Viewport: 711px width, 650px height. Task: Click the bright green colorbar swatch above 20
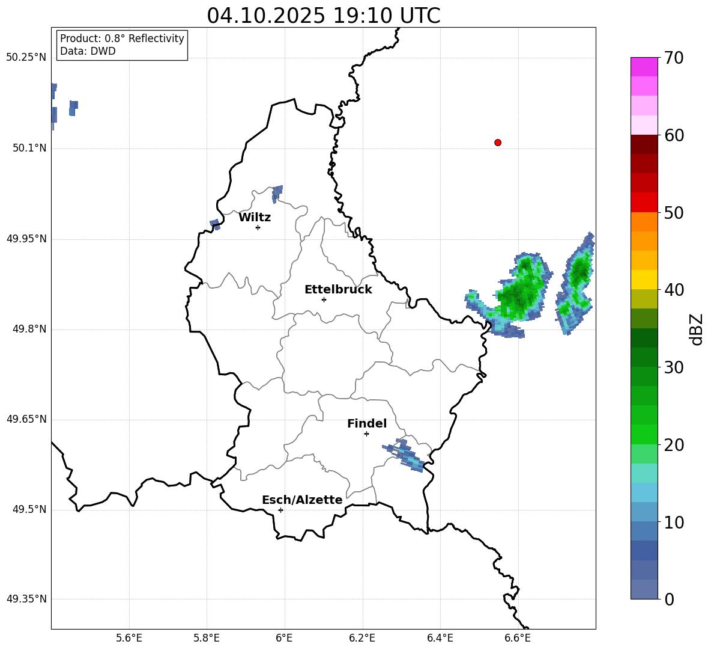(644, 434)
